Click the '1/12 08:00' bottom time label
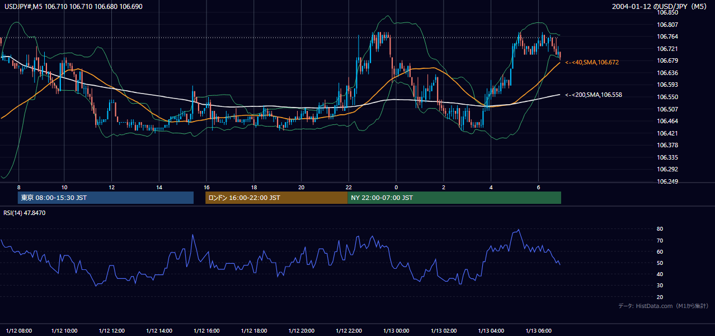Image resolution: width=715 pixels, height=336 pixels. 19,330
